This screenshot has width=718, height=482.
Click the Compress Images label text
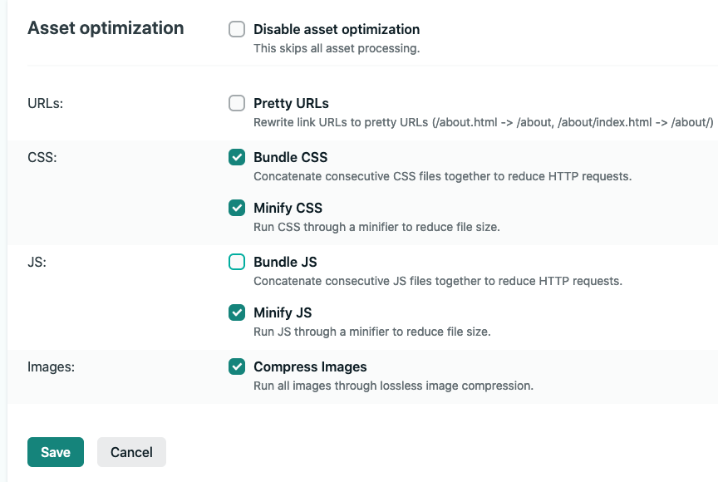pos(310,366)
